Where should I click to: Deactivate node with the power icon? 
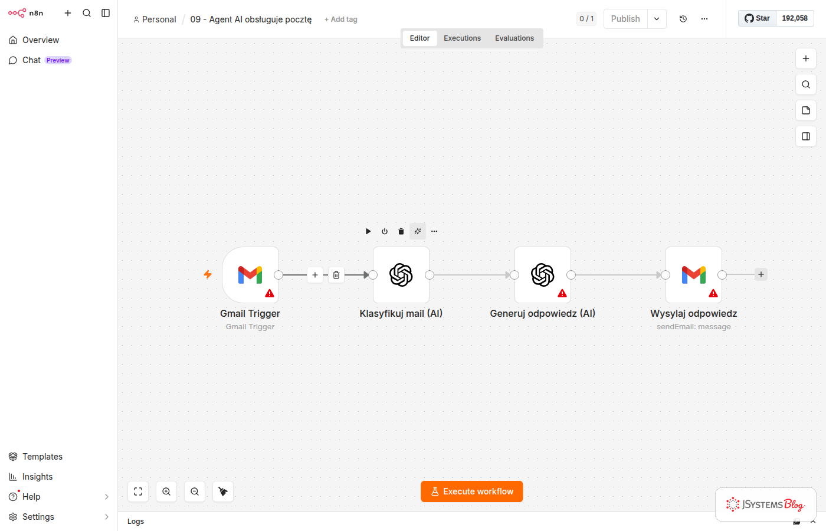tap(385, 231)
